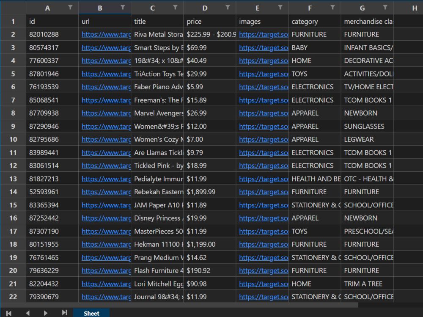Select price cell $225.99 - $260.9
The height and width of the screenshot is (317, 423).
[x=210, y=35]
